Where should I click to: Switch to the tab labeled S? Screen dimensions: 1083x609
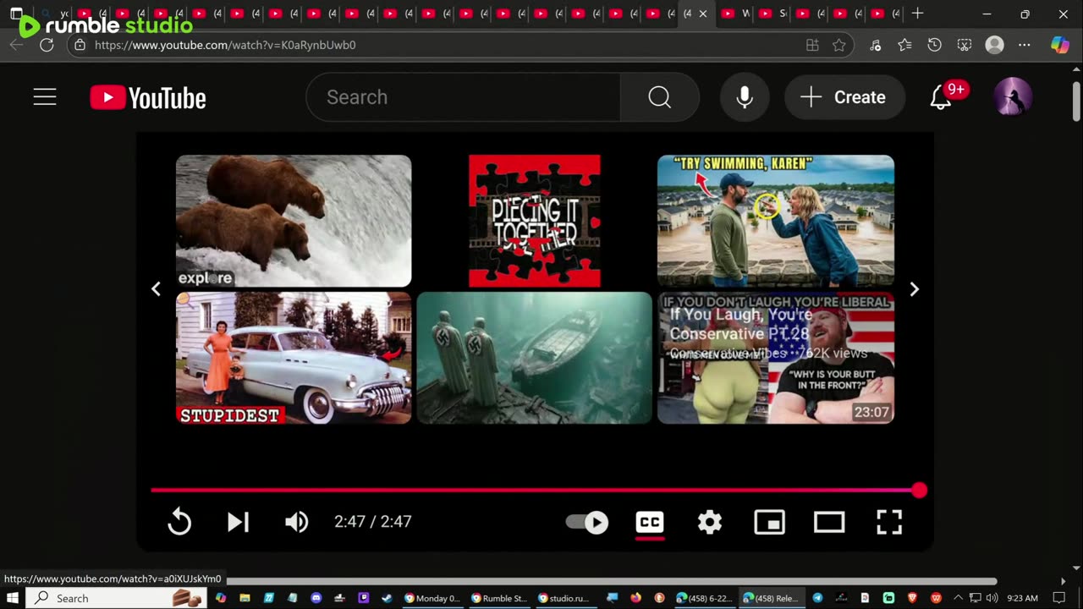coord(772,14)
